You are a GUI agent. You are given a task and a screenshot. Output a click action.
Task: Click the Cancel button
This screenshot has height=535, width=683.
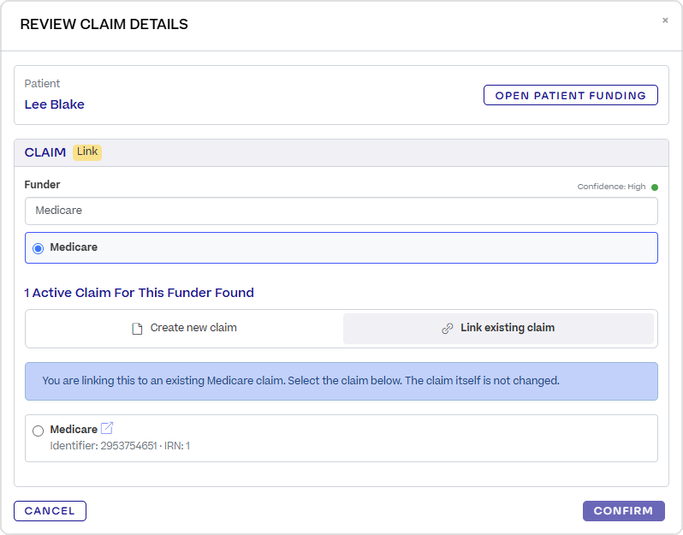(x=50, y=511)
